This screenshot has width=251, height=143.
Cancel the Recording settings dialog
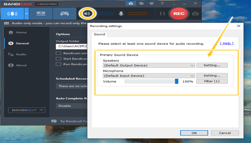tap(225, 133)
